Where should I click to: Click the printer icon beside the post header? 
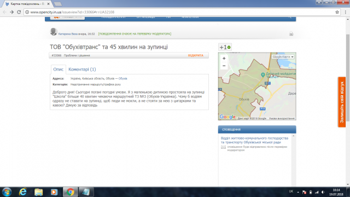point(291,34)
